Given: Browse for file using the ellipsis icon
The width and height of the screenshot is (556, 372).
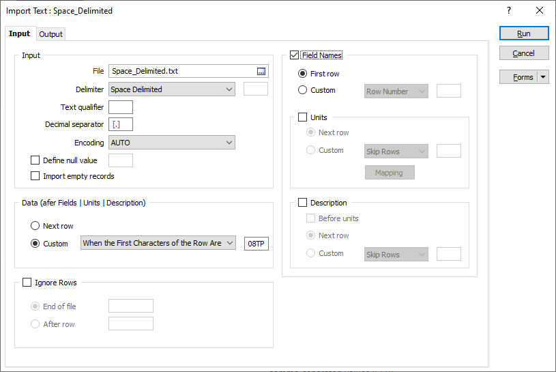Looking at the screenshot, I should click(x=261, y=71).
